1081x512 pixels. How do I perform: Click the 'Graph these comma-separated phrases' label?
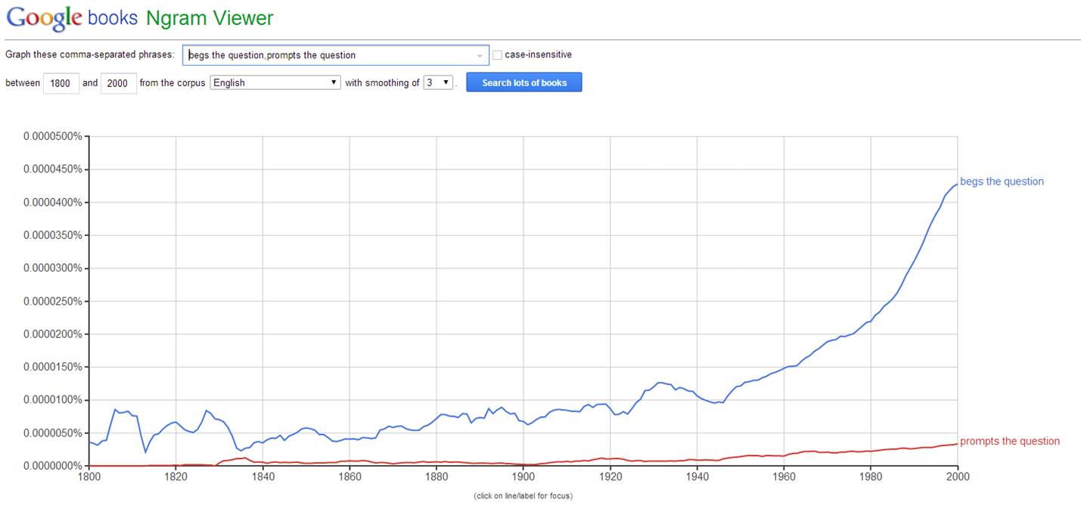click(x=90, y=55)
